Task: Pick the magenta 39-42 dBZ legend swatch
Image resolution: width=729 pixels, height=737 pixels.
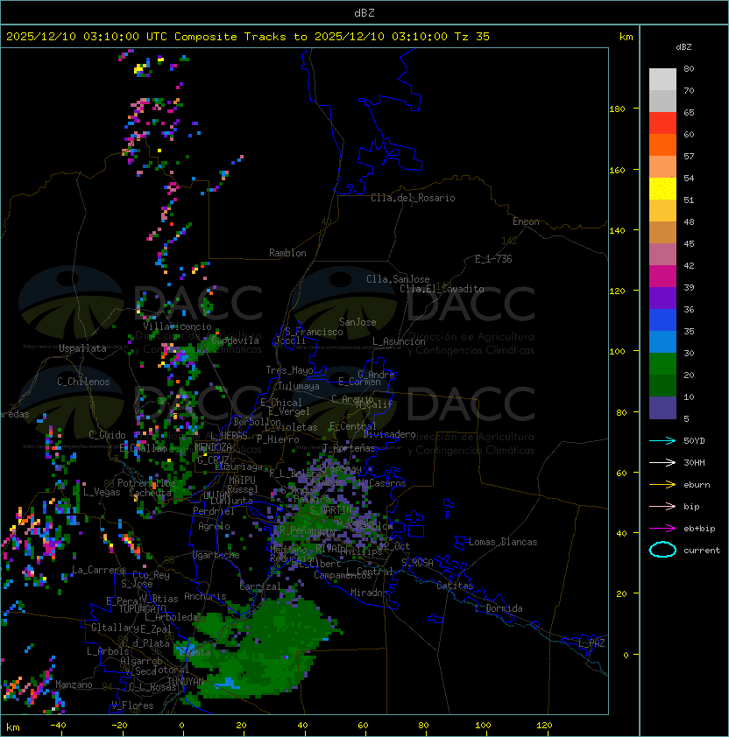Action: 662,277
